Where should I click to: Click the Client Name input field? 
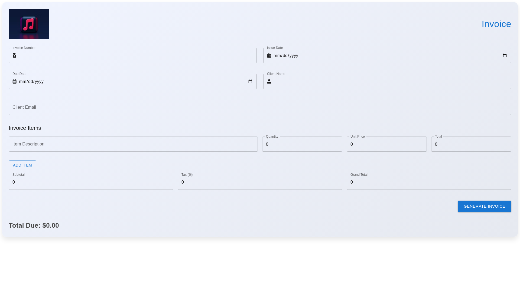(x=387, y=81)
